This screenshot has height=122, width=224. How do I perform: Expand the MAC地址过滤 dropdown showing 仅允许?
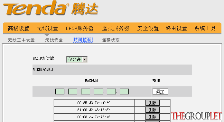point(77,59)
